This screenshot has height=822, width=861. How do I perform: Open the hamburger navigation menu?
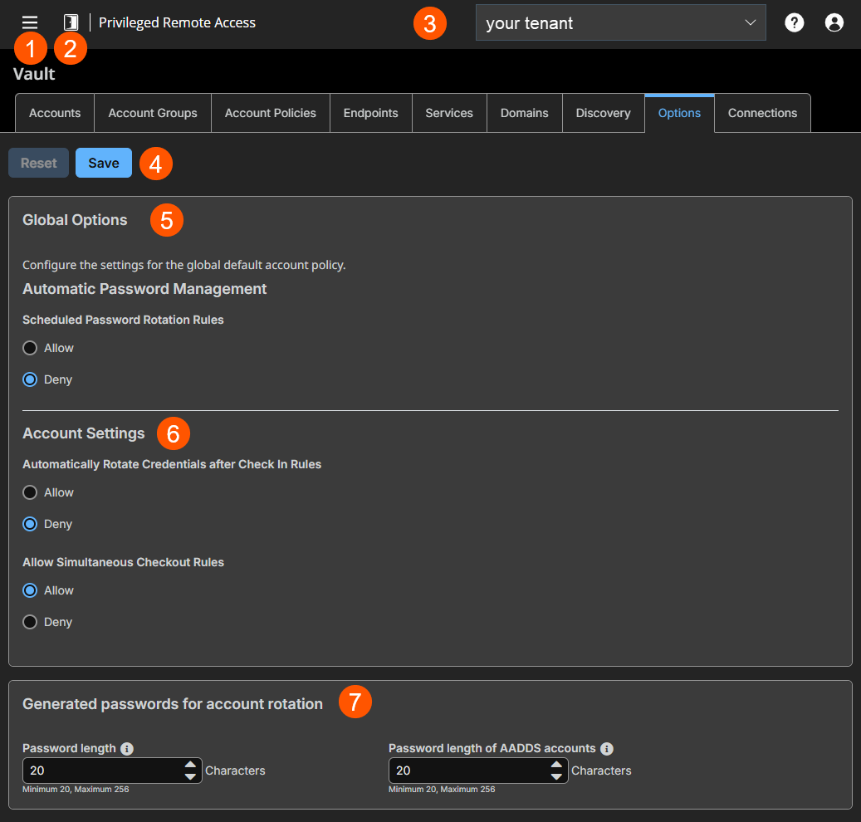pos(29,22)
